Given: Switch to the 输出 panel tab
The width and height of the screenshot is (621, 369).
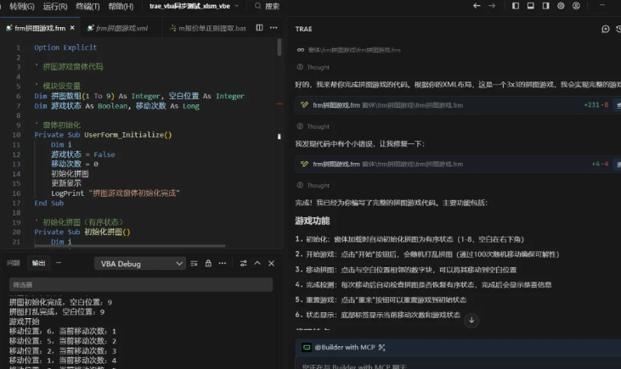Looking at the screenshot, I should (x=38, y=263).
